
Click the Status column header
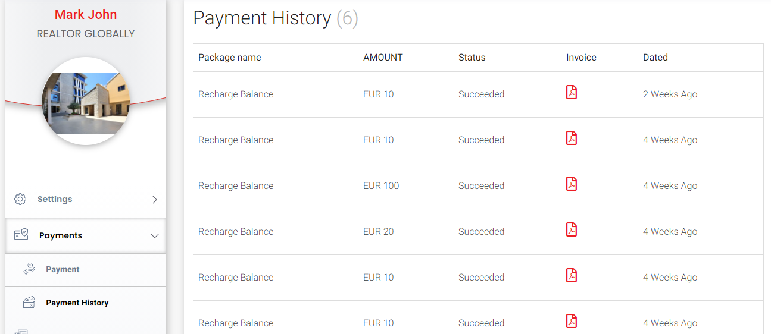pyautogui.click(x=472, y=58)
